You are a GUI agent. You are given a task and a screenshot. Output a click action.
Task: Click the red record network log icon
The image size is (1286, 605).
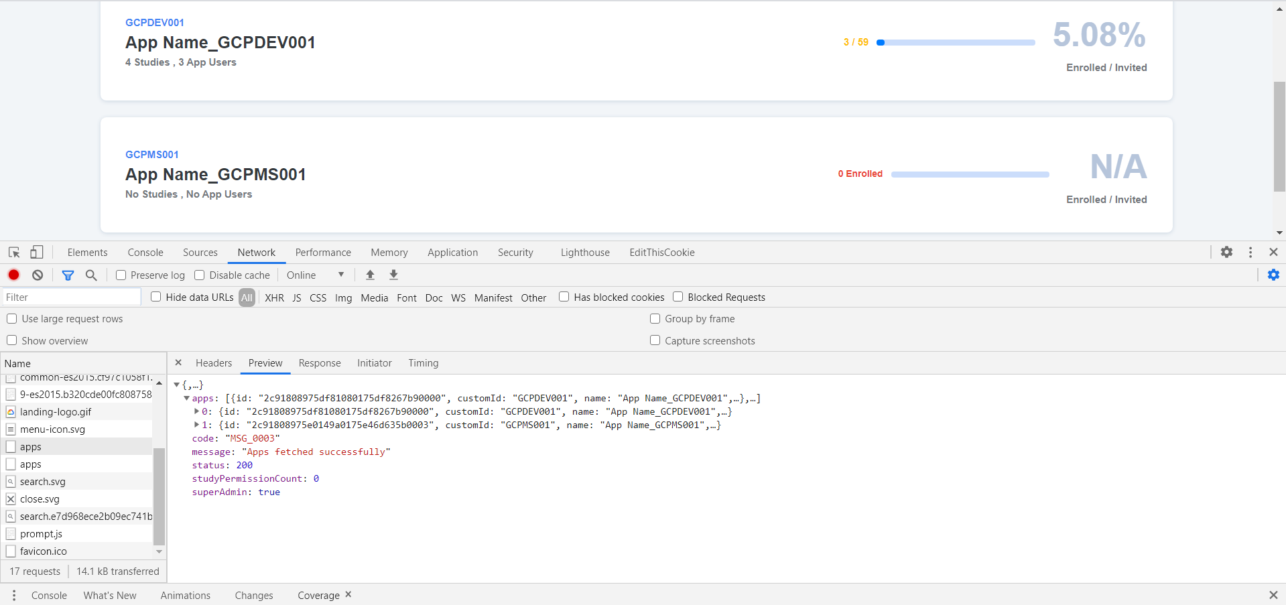[x=13, y=275]
